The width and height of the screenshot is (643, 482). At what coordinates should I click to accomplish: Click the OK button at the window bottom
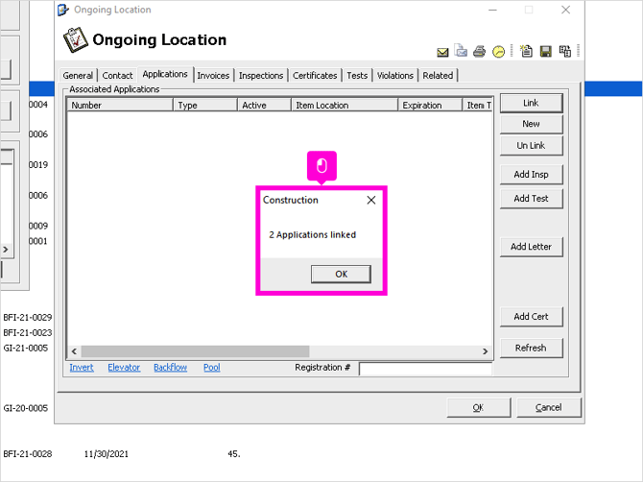click(x=479, y=408)
